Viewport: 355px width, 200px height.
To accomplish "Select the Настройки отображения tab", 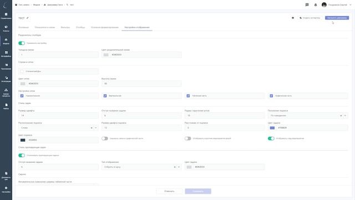I will pos(137,27).
